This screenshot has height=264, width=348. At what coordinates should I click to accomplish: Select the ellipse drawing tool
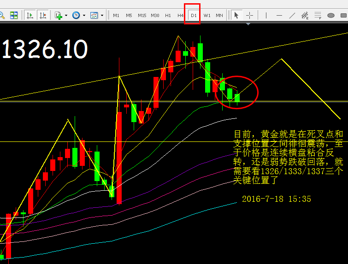point(330,15)
